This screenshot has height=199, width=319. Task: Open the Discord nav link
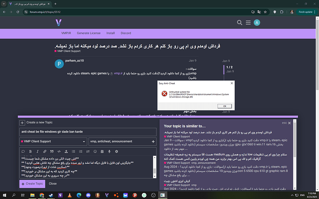126,33
